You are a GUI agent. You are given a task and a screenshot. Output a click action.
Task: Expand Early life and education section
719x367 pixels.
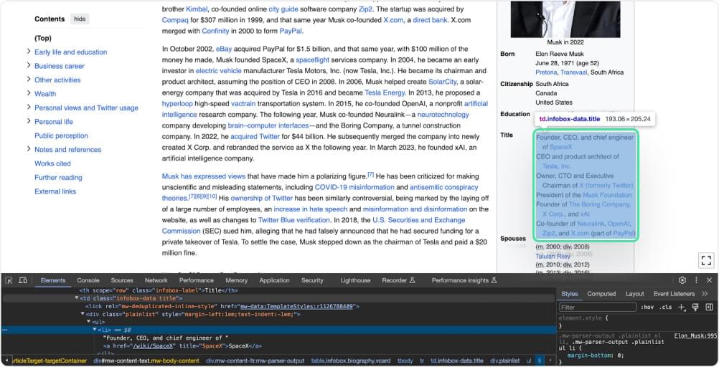point(29,52)
